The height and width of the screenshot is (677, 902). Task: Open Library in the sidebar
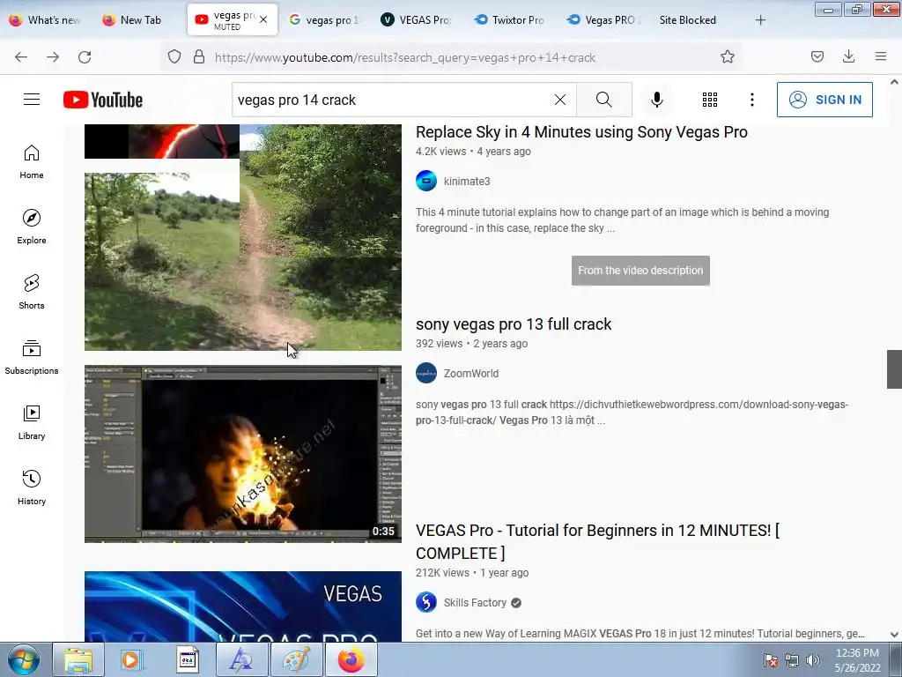[32, 422]
